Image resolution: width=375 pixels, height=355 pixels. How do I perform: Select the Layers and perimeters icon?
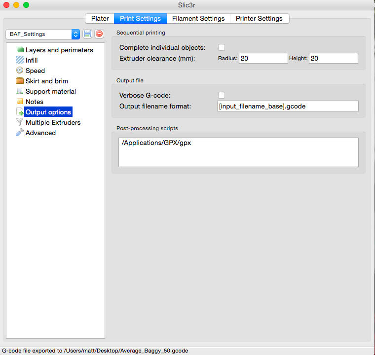[x=20, y=50]
